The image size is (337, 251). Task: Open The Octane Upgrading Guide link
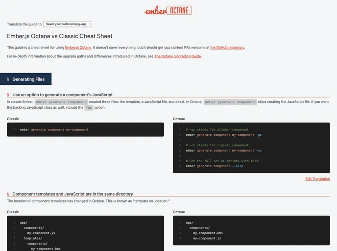click(x=177, y=56)
